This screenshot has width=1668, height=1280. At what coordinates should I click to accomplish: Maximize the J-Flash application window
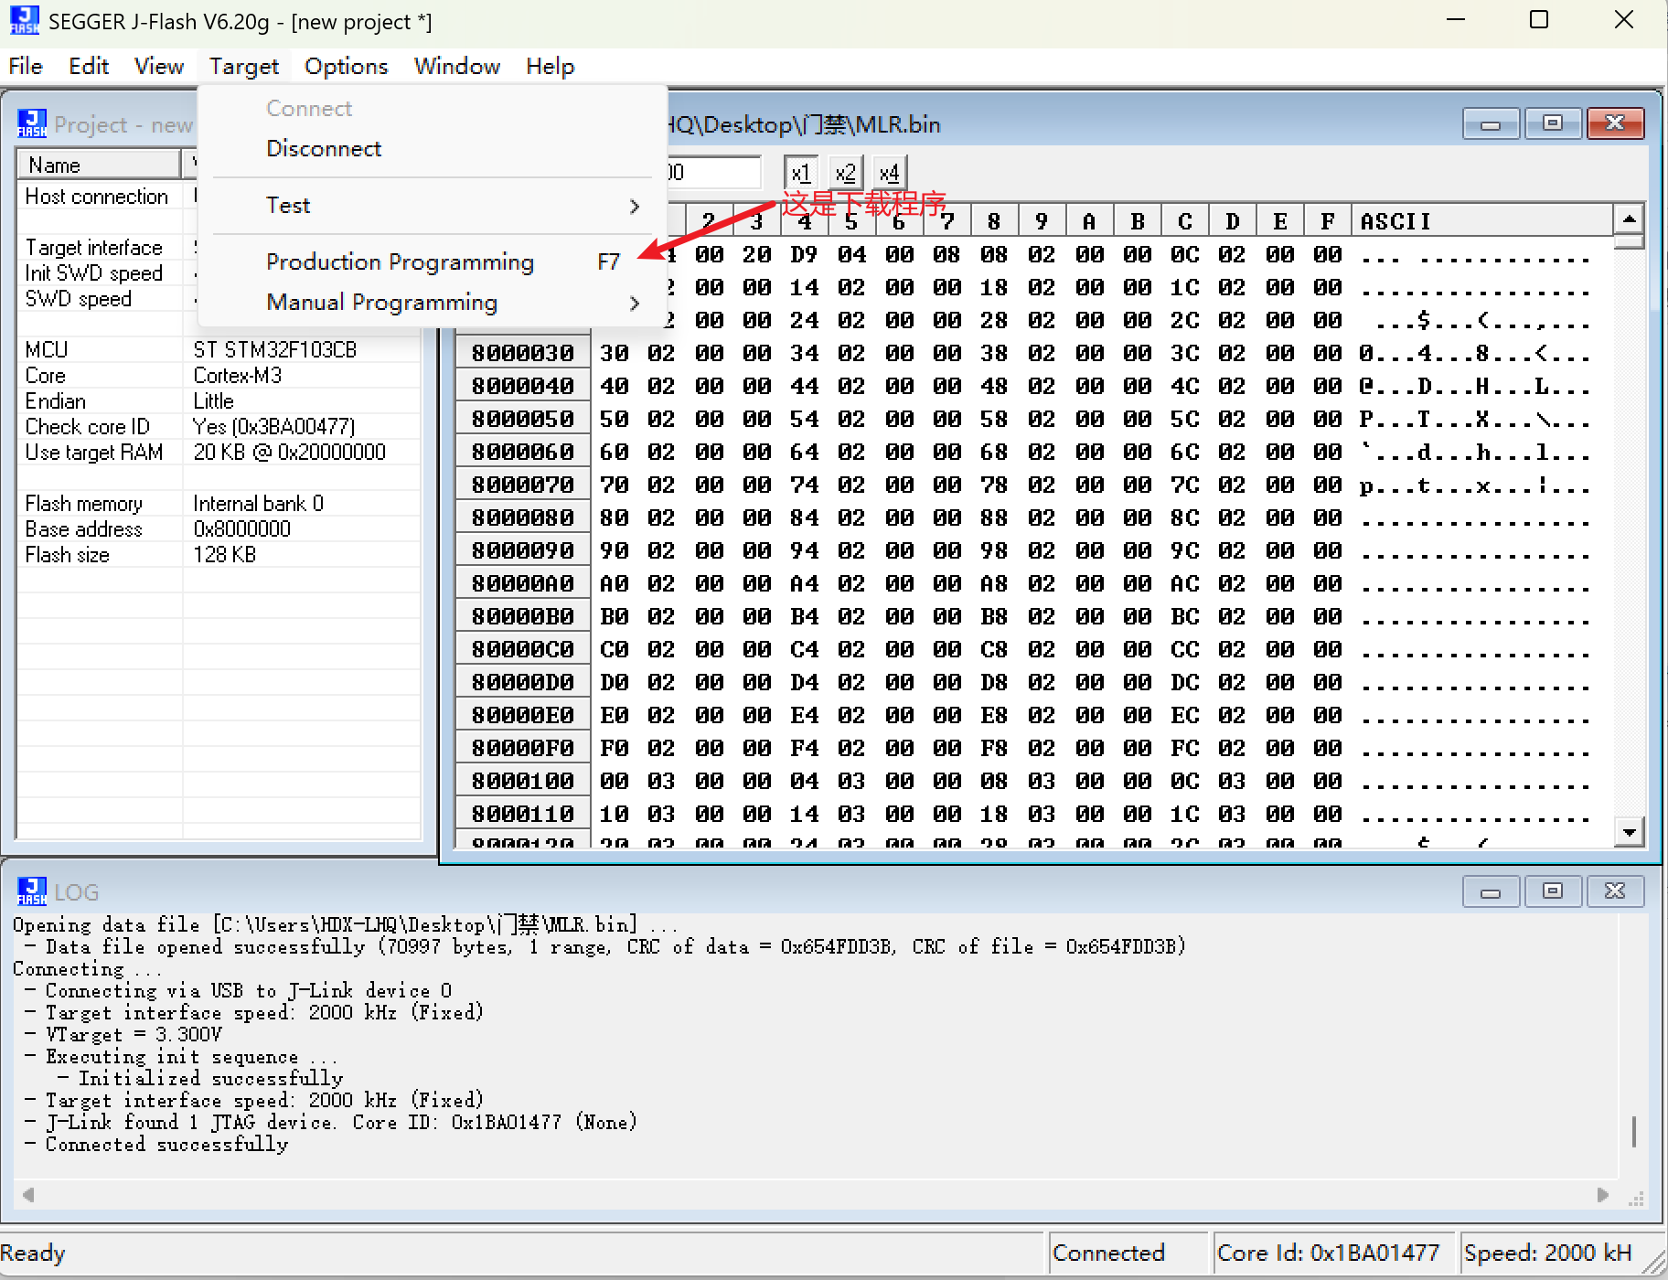(1539, 20)
